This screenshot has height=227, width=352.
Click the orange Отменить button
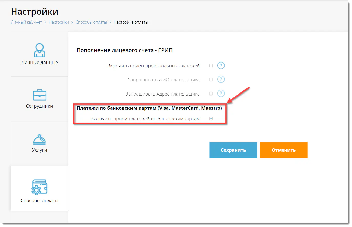pyautogui.click(x=283, y=150)
